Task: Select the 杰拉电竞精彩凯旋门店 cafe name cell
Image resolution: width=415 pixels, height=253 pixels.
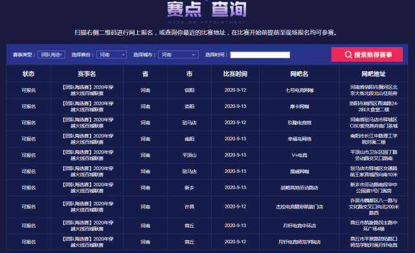Action: point(299,206)
